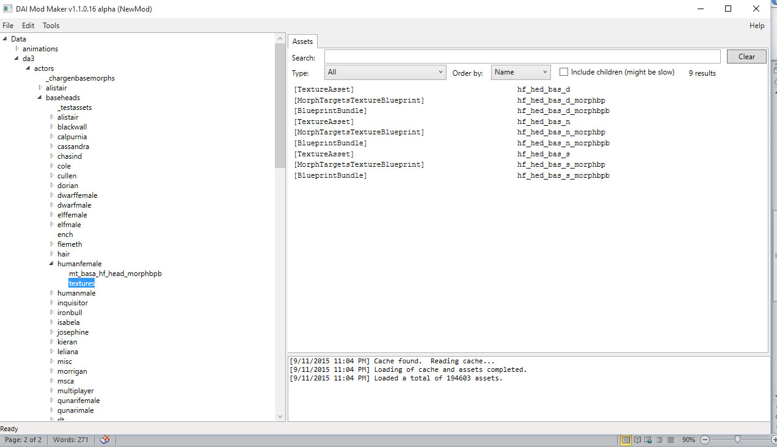777x447 pixels.
Task: Click Word's Page: 2 of 2 indicator
Action: click(24, 440)
